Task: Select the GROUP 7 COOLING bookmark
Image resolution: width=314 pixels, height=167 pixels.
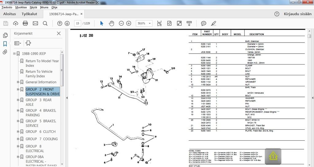Action: click(x=42, y=139)
